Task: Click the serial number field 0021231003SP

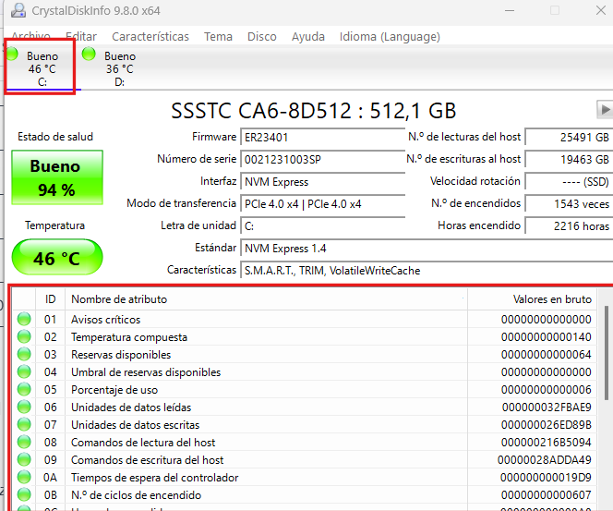Action: [x=322, y=160]
